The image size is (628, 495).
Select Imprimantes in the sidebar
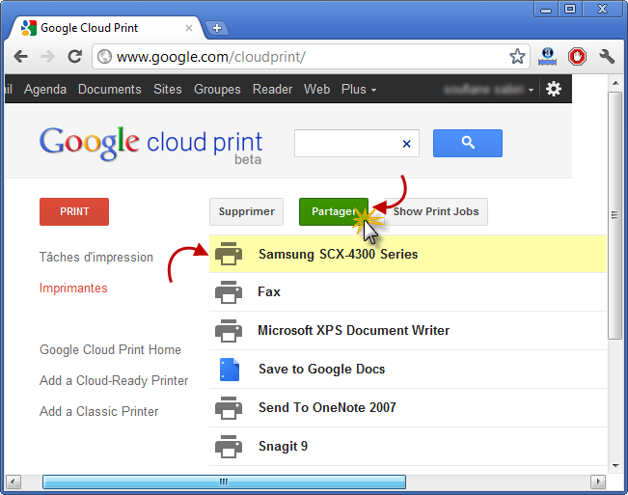click(x=73, y=288)
